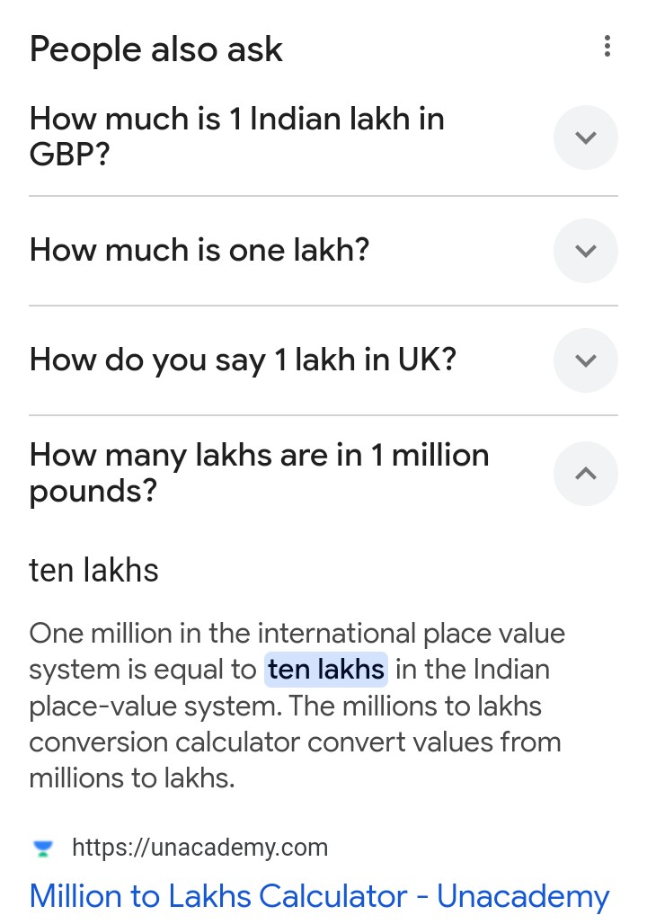Click the "People also ask" heading
Image resolution: width=647 pixels, height=924 pixels.
(155, 49)
